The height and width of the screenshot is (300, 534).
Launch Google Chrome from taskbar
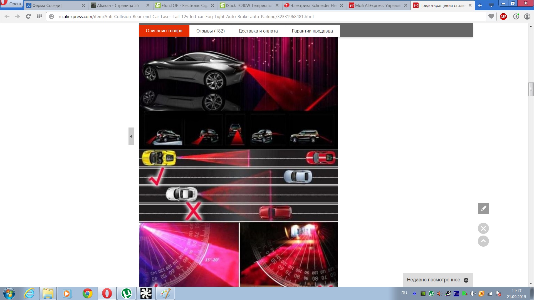click(87, 293)
